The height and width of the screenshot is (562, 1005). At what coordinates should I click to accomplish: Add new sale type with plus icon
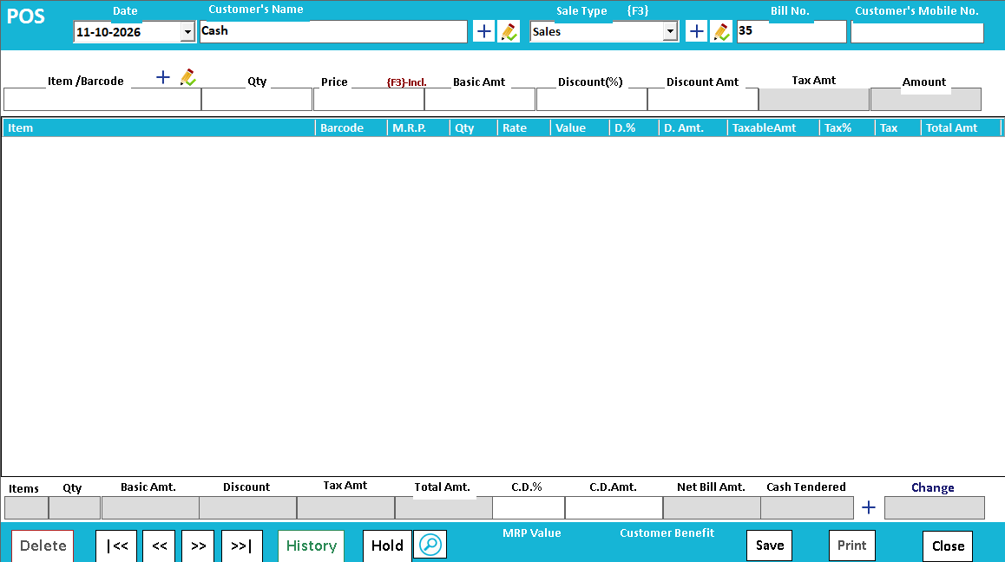(x=696, y=31)
